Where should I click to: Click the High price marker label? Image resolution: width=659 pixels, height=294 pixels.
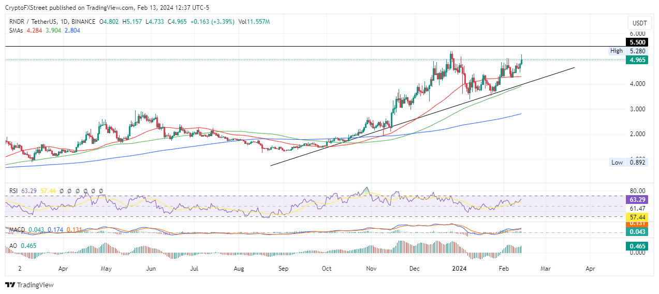tap(617, 51)
